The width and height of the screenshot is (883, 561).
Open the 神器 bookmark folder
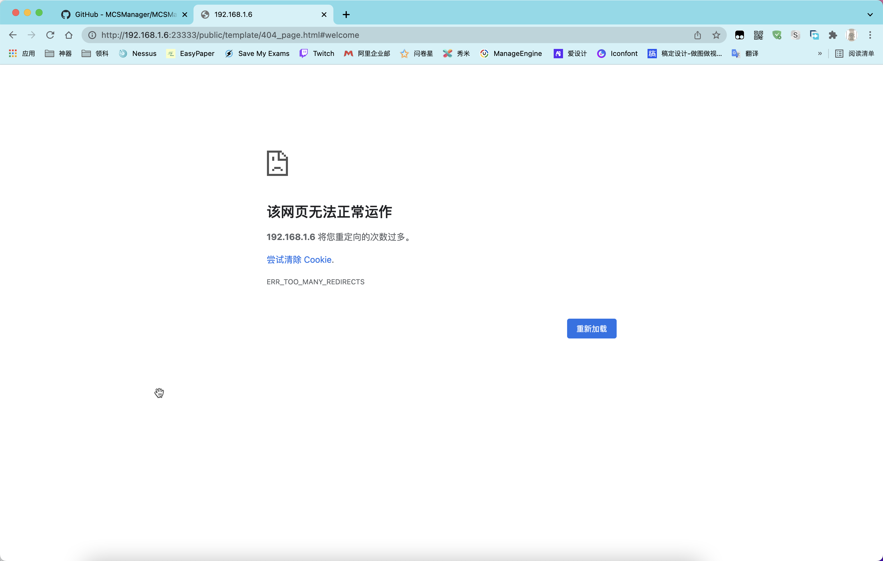[x=58, y=54]
